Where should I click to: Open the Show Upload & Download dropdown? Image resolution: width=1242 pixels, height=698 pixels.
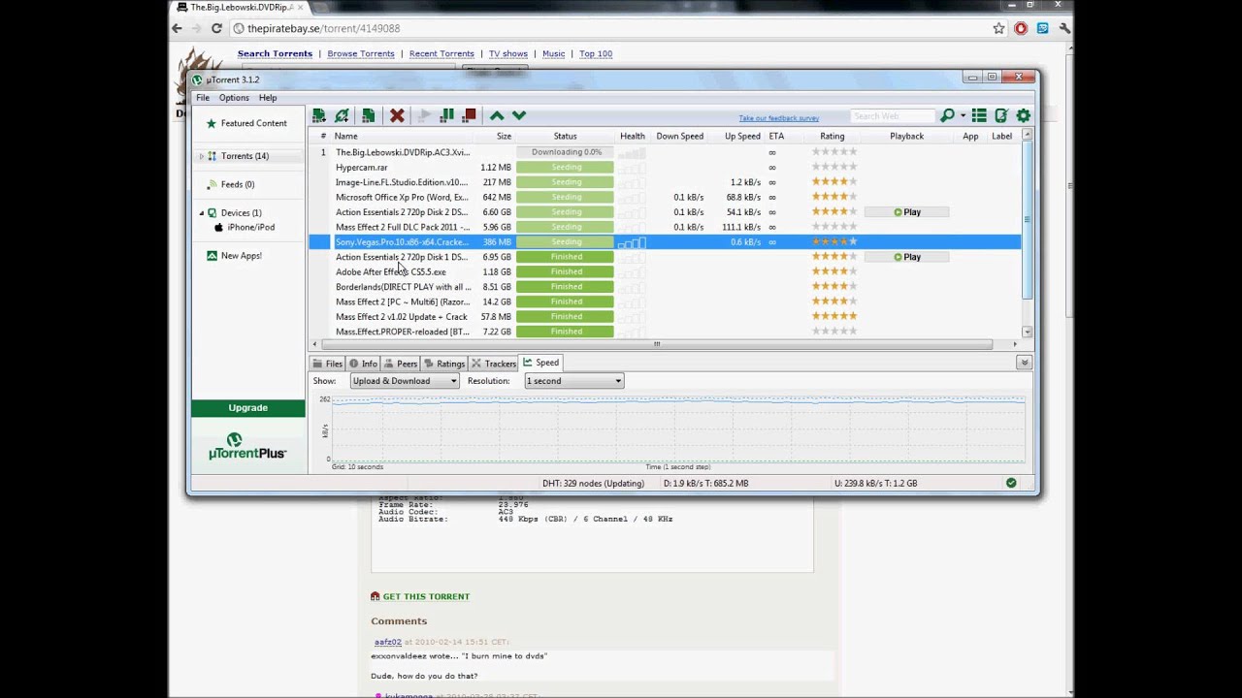coord(405,381)
